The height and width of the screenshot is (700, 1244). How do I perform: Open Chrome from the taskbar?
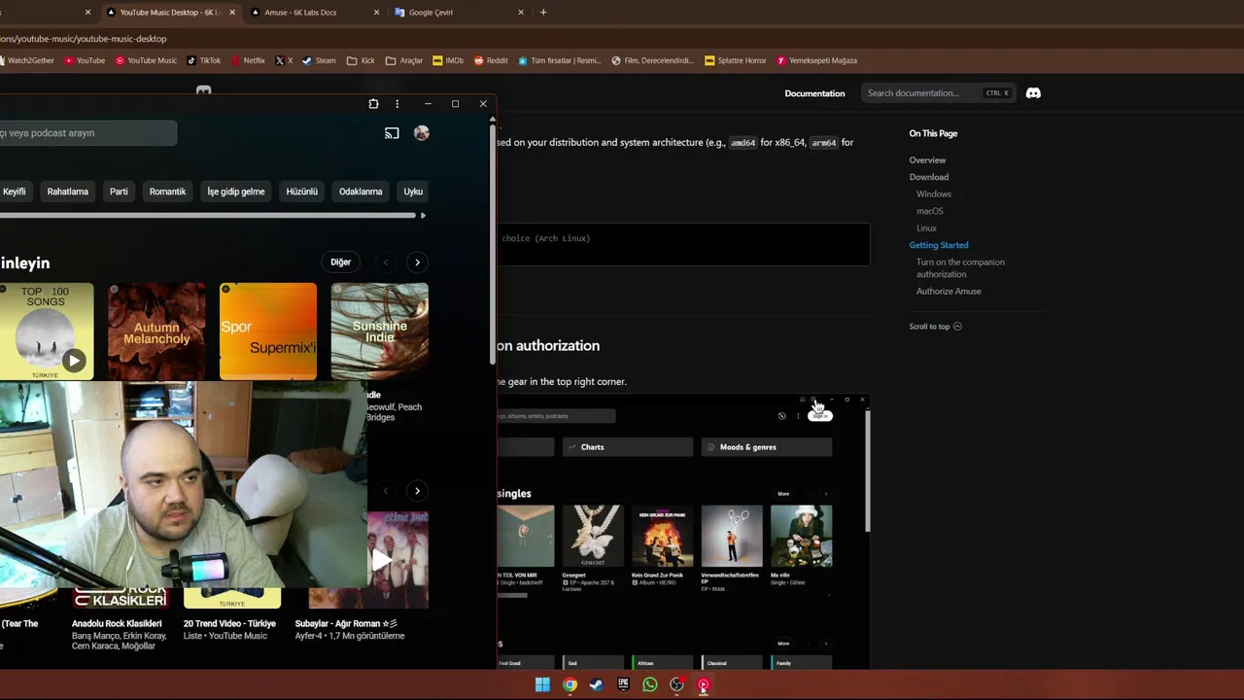[x=570, y=684]
